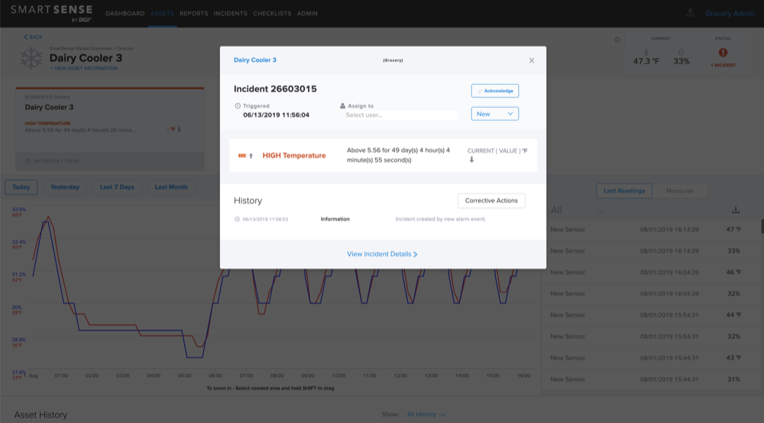The height and width of the screenshot is (423, 764).
Task: Click the down arrow under CURRENT VALUE
Action: (x=471, y=160)
